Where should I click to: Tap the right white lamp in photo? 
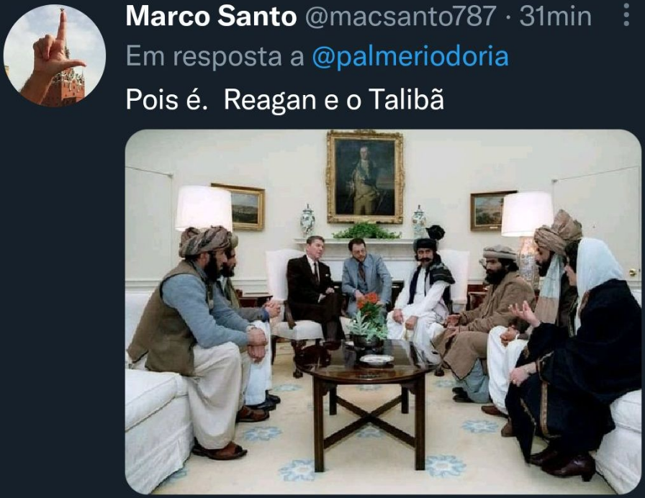point(527,214)
